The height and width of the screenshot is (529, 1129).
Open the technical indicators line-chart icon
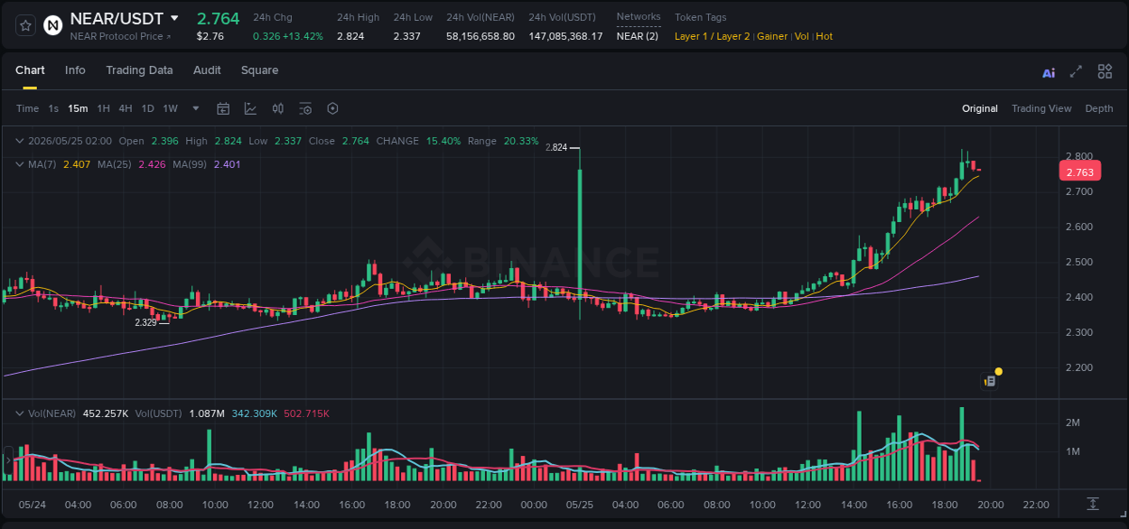[250, 108]
